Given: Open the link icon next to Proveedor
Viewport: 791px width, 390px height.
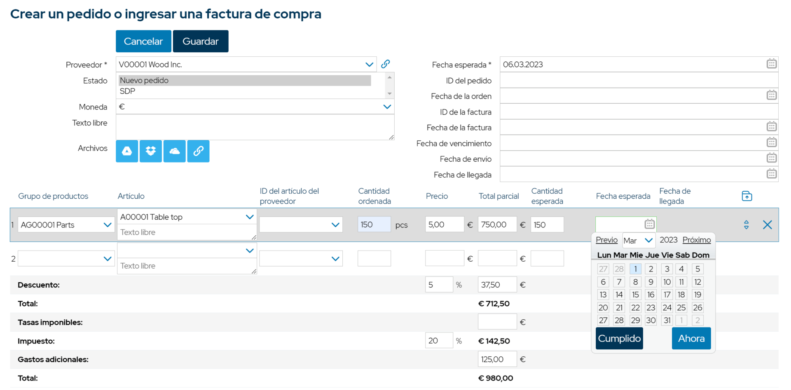Looking at the screenshot, I should pyautogui.click(x=386, y=64).
